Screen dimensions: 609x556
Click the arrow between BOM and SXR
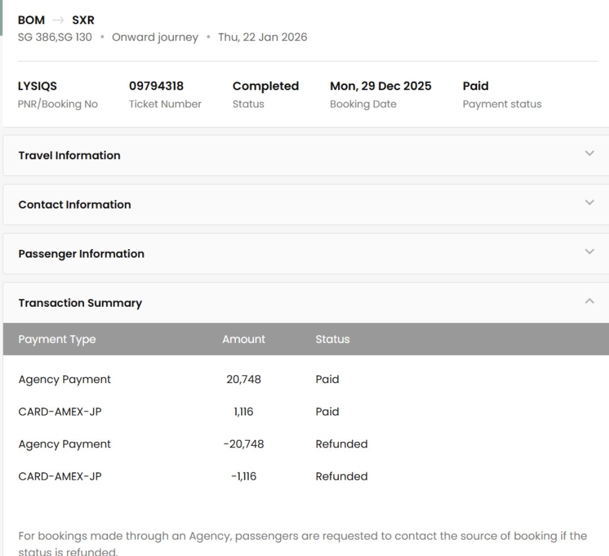coord(58,20)
